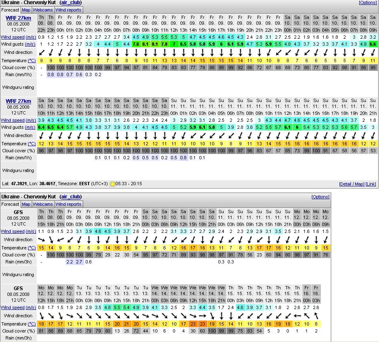Click the Detail / Map link

pos(351,184)
